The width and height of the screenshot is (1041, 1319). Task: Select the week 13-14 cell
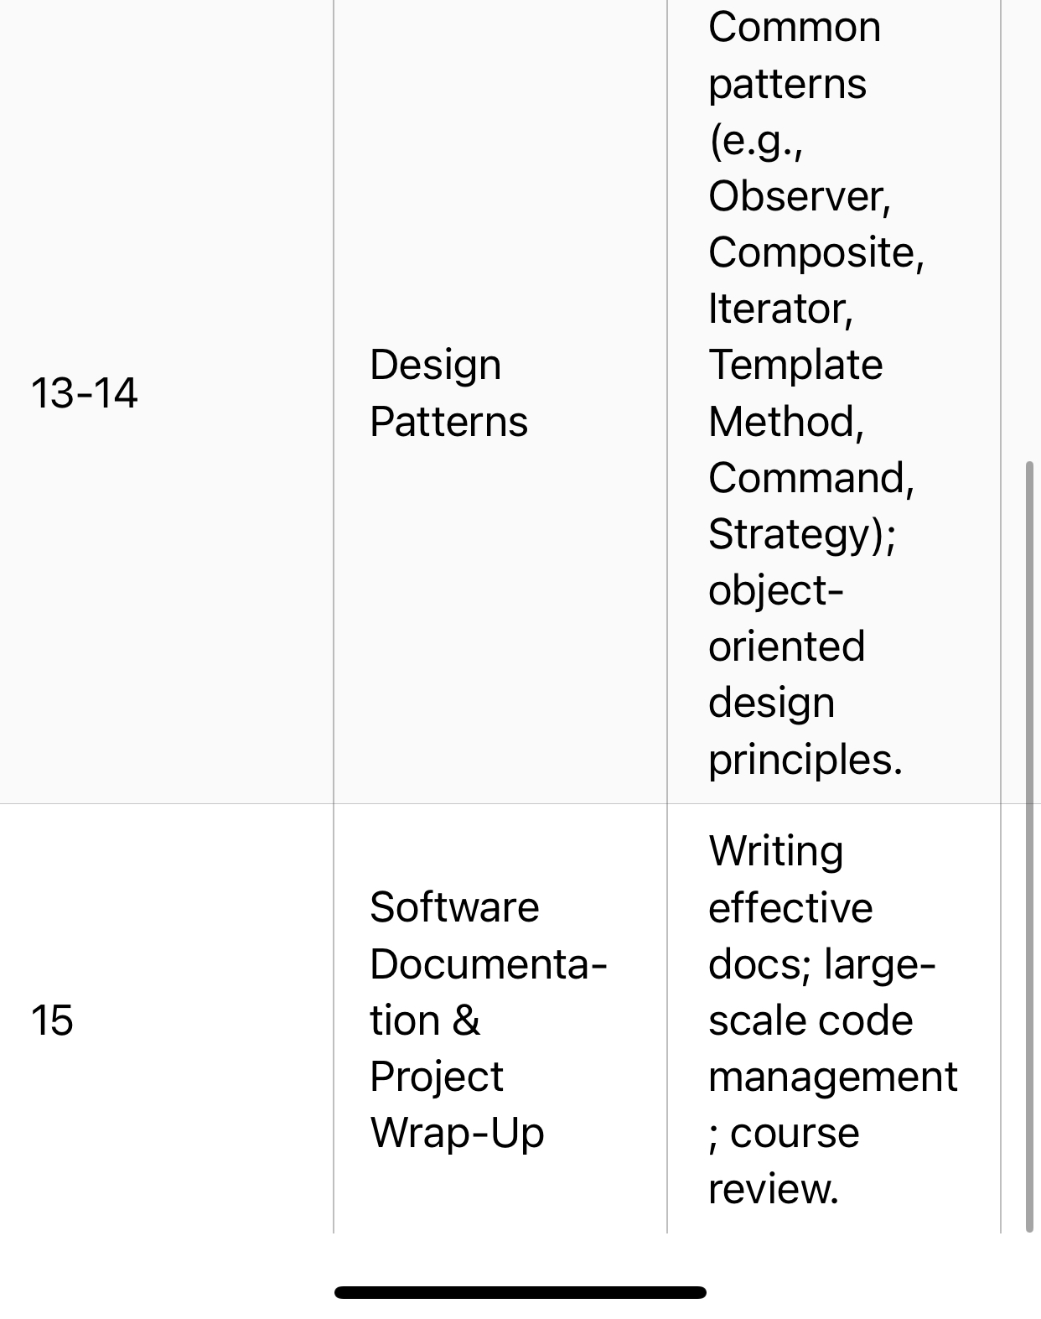[84, 392]
